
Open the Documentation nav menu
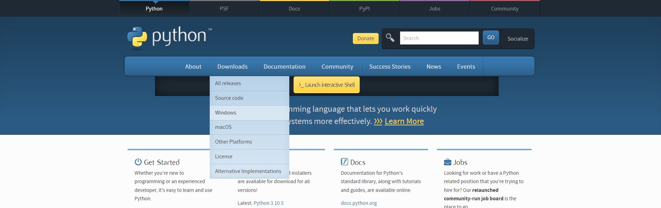284,67
